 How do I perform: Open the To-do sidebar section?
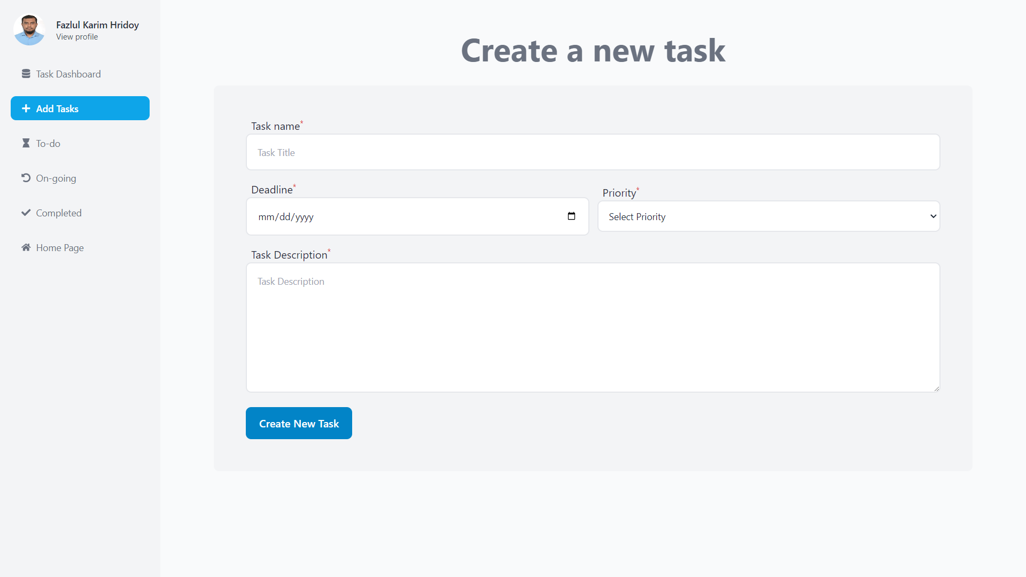[x=48, y=143]
